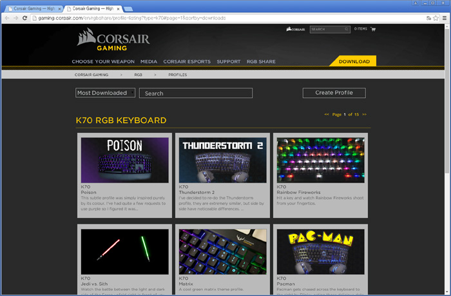Switch to the first Corsair Gaming tab
451x296 pixels.
coord(34,8)
